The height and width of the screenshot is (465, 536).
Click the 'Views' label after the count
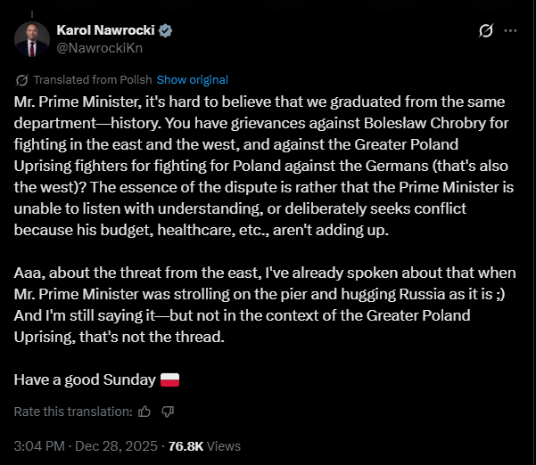(x=224, y=445)
